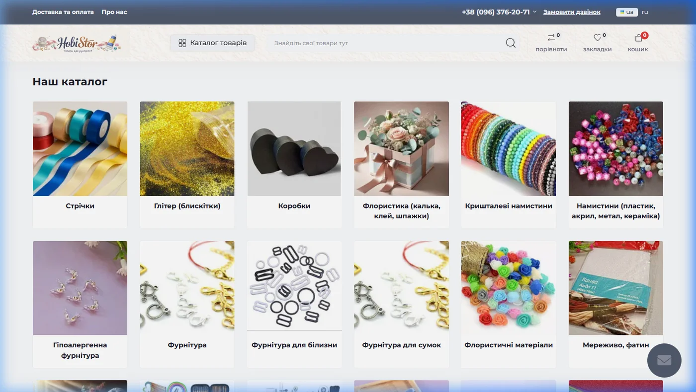Screen dimensions: 696x392
Task: Open the Кришталеві намистини bead image
Action: (509, 149)
